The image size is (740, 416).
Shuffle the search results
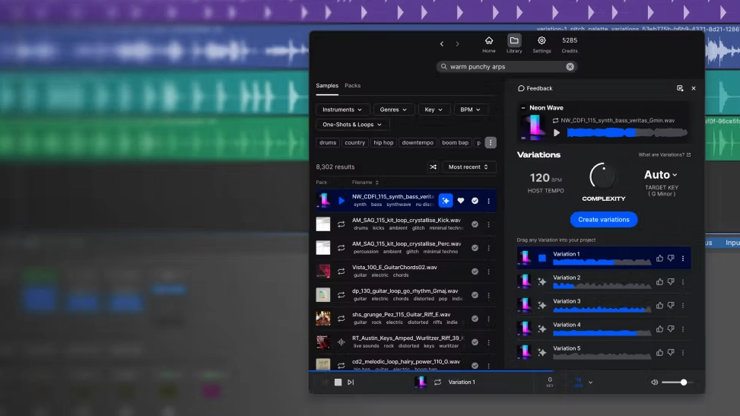[433, 167]
